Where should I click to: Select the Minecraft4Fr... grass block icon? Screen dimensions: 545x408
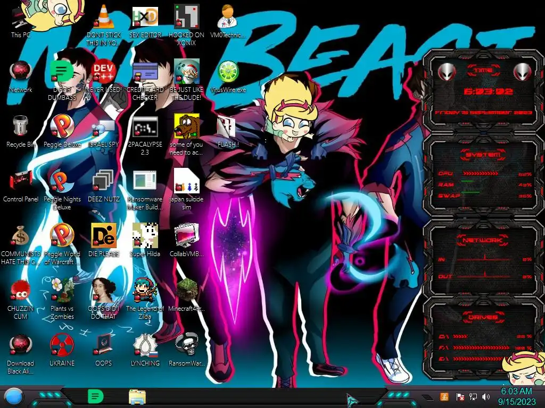pyautogui.click(x=187, y=295)
